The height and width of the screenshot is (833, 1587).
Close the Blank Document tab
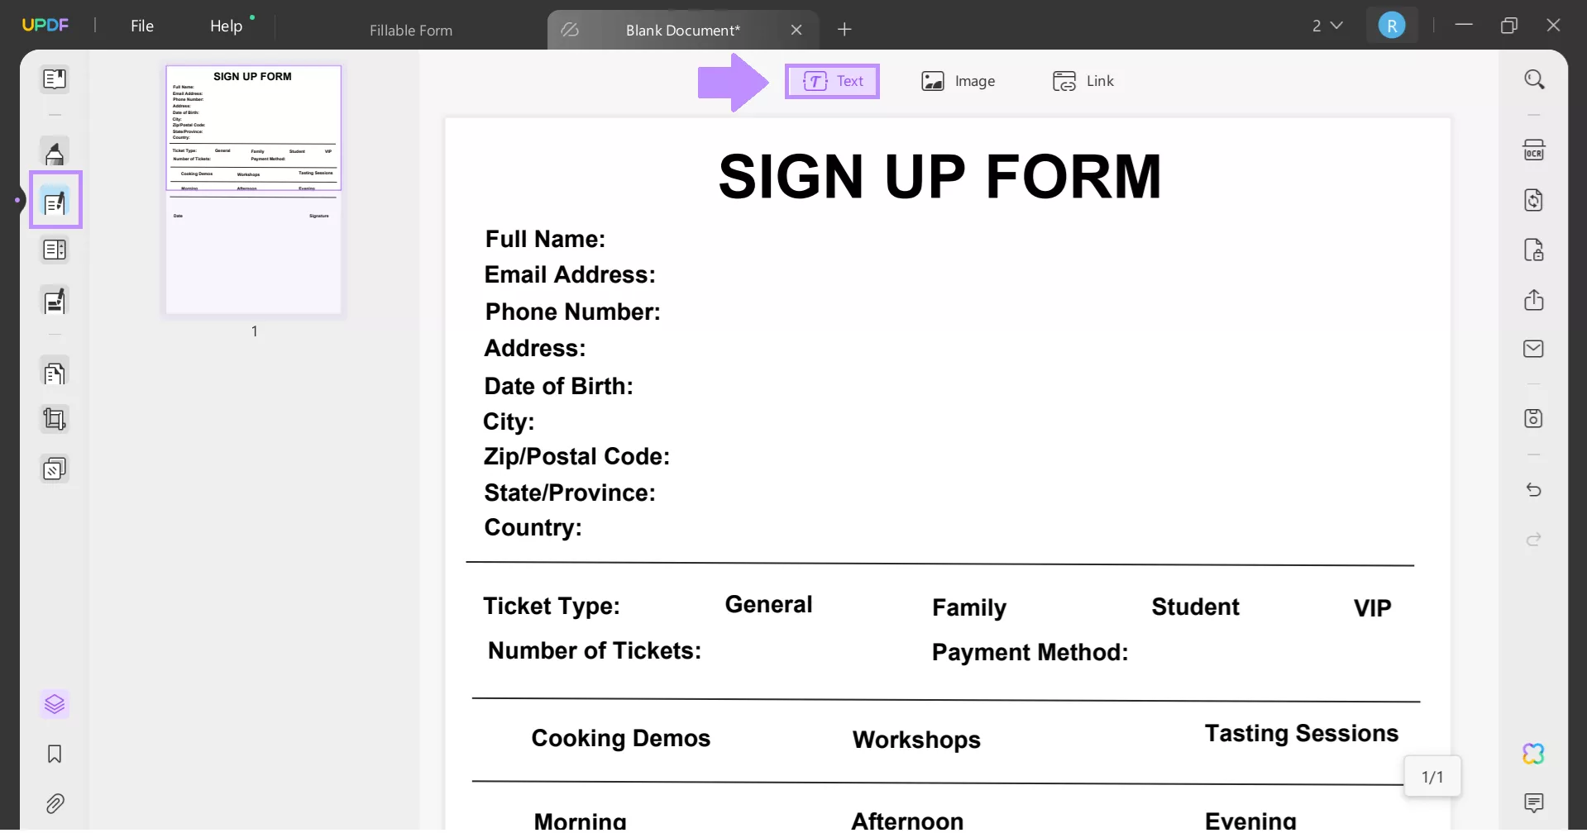coord(796,30)
